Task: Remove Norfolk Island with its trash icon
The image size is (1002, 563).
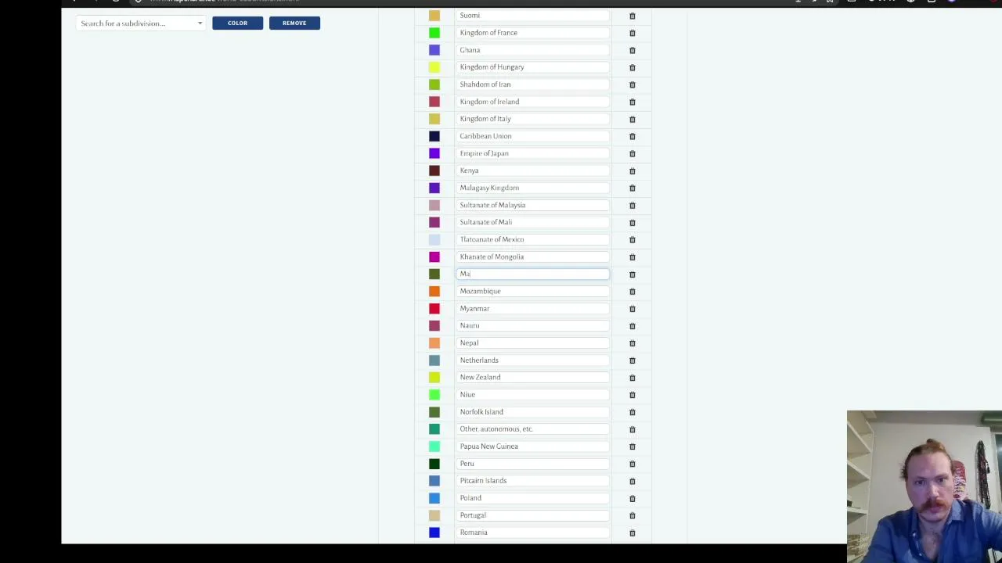Action: (633, 411)
